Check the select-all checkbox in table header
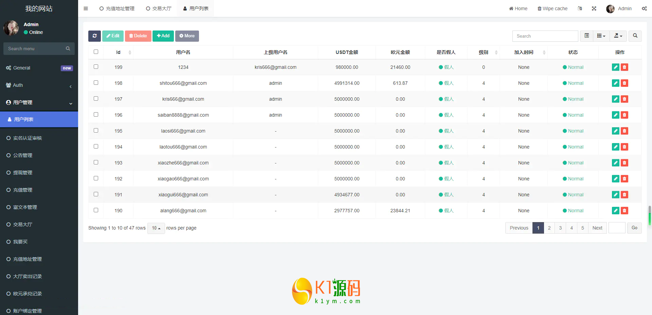Viewport: 652px width, 315px height. [96, 52]
